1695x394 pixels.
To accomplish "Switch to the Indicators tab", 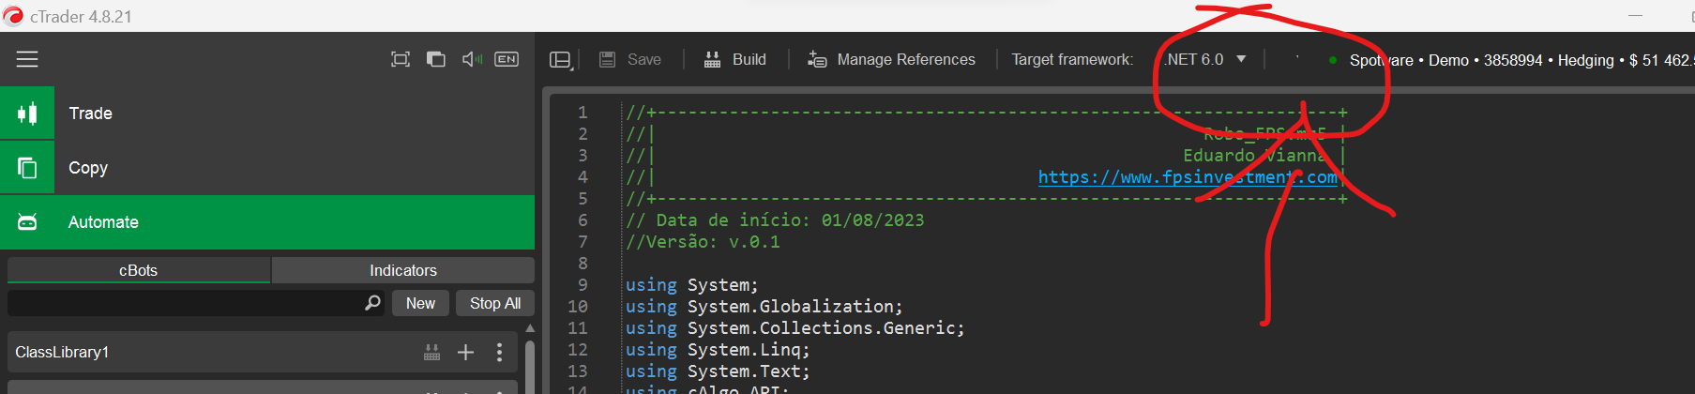I will point(403,270).
